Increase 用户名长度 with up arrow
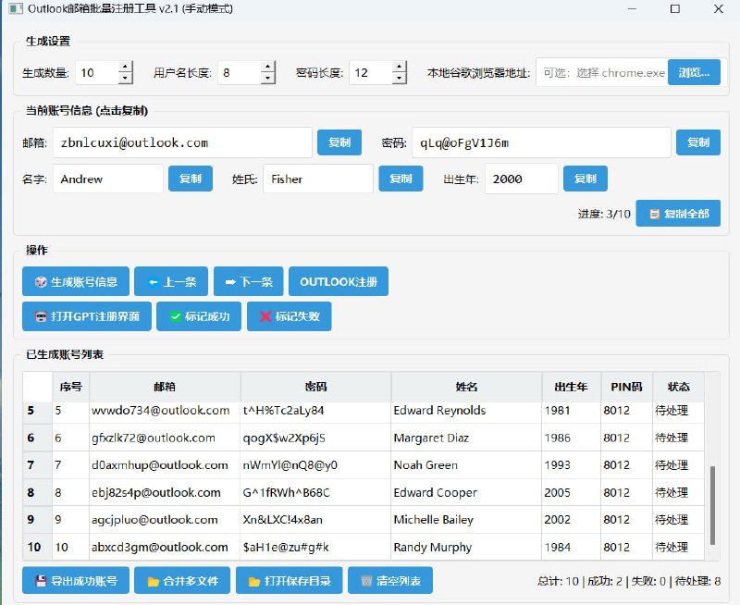Image resolution: width=740 pixels, height=605 pixels. 267,67
